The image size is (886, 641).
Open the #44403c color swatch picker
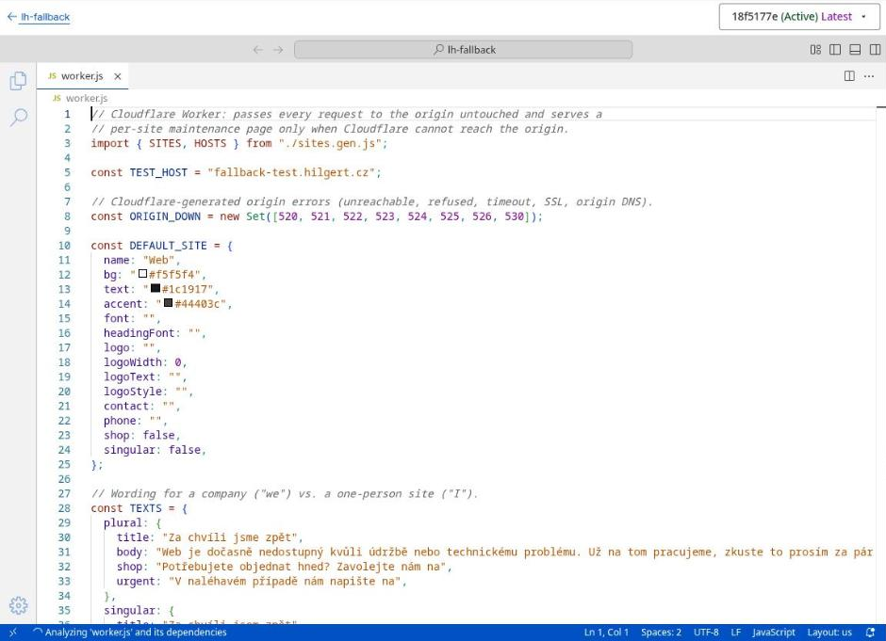(x=169, y=303)
